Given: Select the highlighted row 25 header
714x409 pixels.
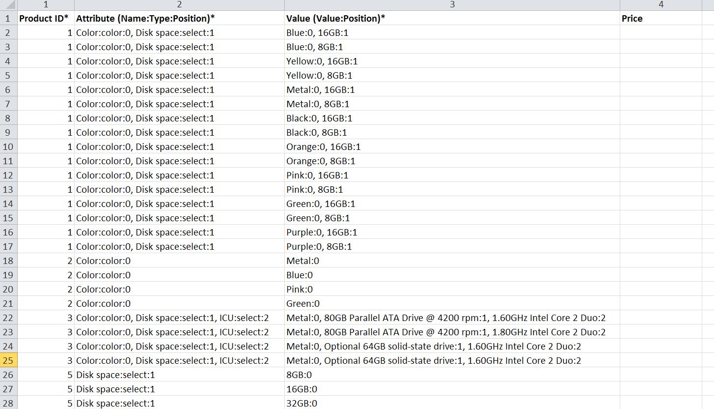Looking at the screenshot, I should (x=8, y=361).
